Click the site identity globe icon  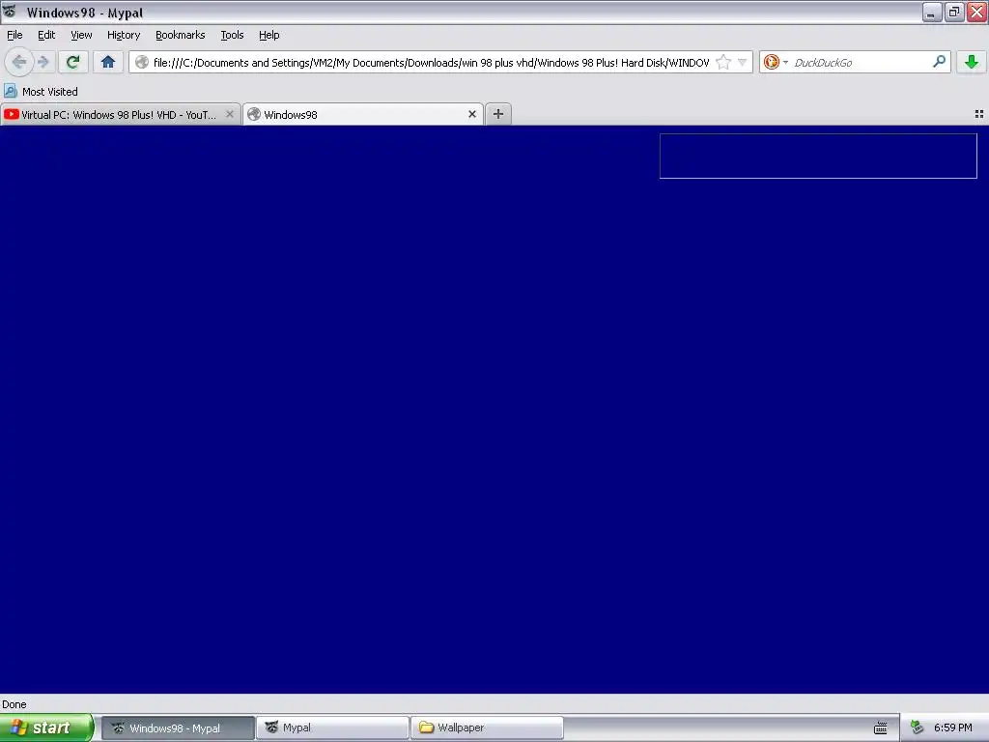point(142,62)
